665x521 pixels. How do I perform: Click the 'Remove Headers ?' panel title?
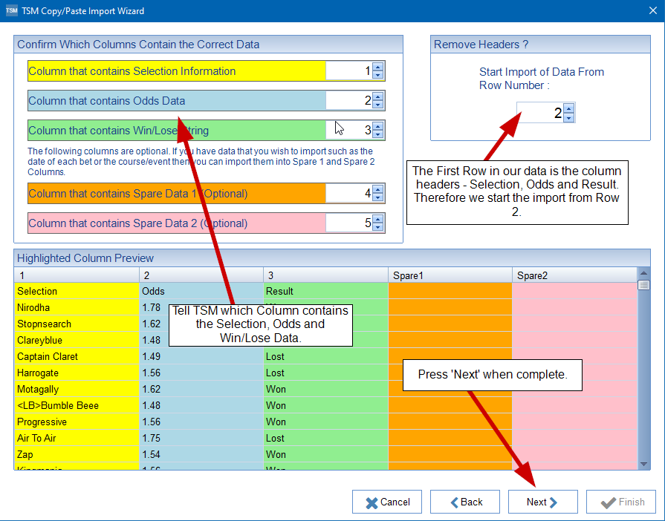coord(481,45)
